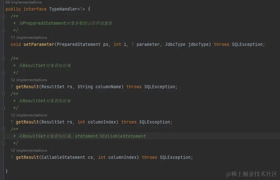Select the "void" return type of setParameter

click(16, 44)
